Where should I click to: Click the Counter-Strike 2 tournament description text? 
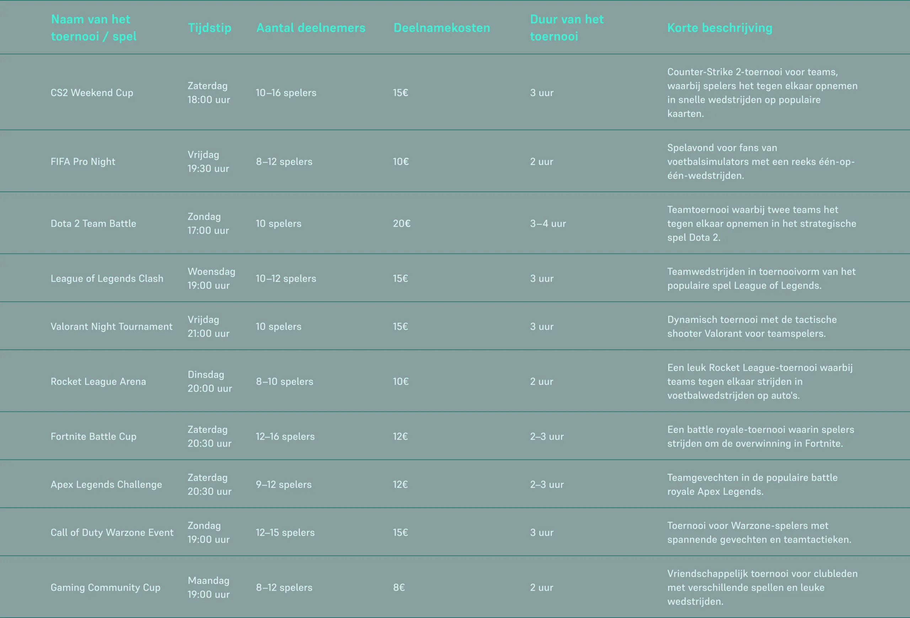pyautogui.click(x=762, y=93)
